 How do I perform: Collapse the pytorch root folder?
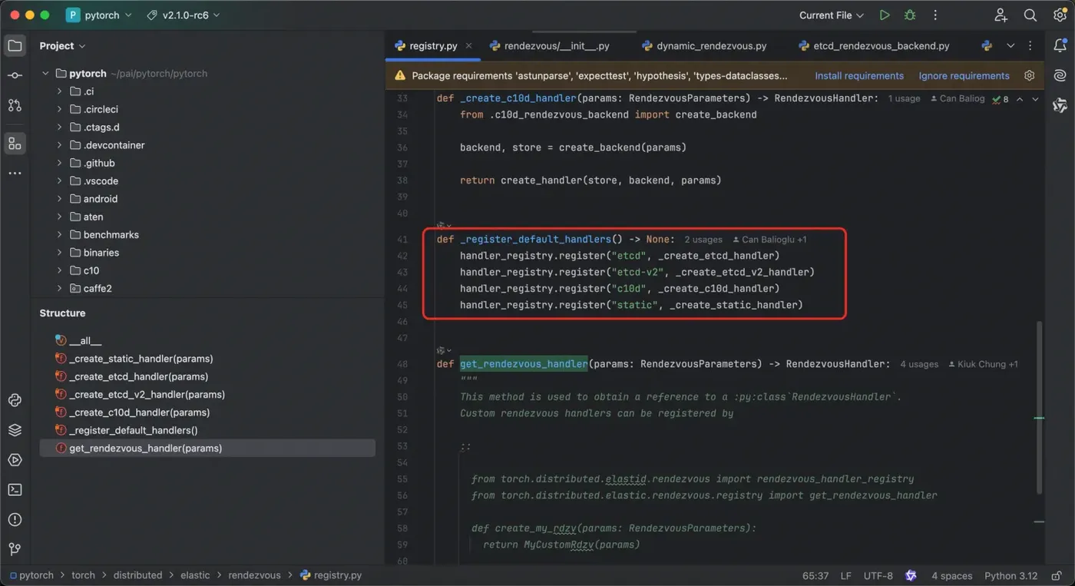(45, 74)
